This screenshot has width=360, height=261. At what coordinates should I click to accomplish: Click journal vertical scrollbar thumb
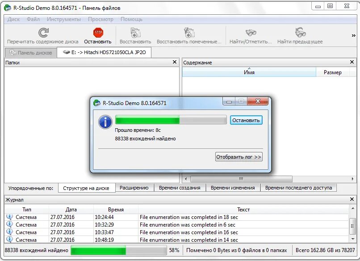point(353,226)
